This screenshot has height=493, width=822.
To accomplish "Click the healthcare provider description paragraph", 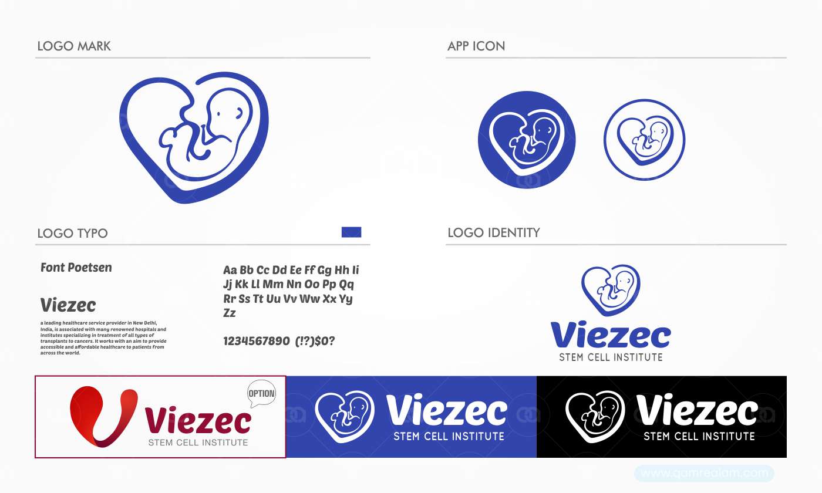I will [x=103, y=338].
